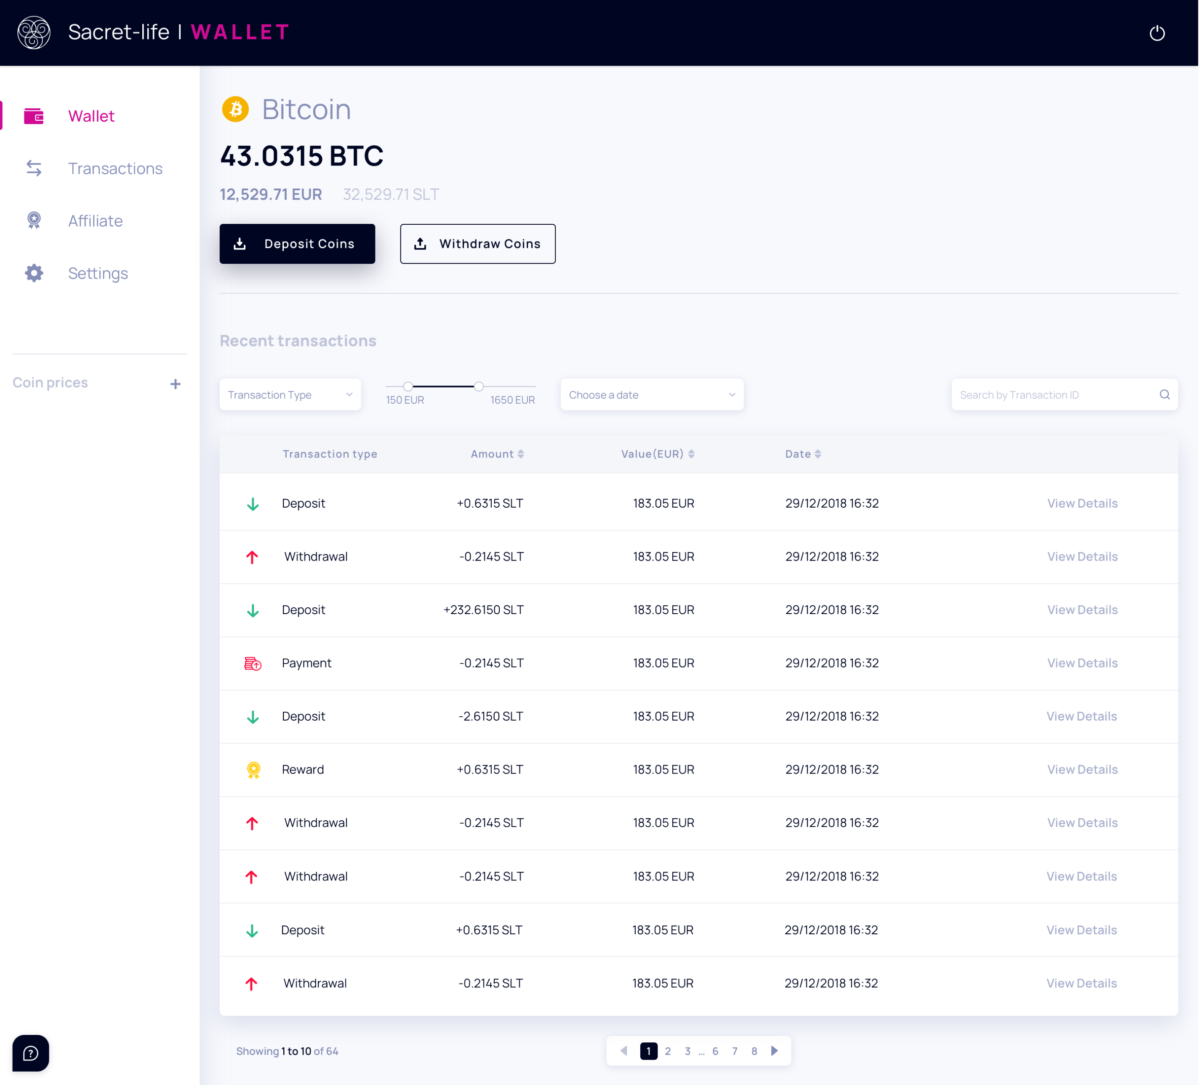Open the Transaction Type dropdown
This screenshot has height=1085, width=1199.
pos(290,395)
